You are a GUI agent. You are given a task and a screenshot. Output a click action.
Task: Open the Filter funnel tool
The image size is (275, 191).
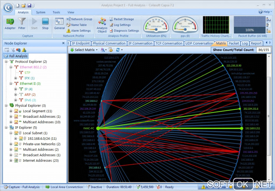coord(22,24)
